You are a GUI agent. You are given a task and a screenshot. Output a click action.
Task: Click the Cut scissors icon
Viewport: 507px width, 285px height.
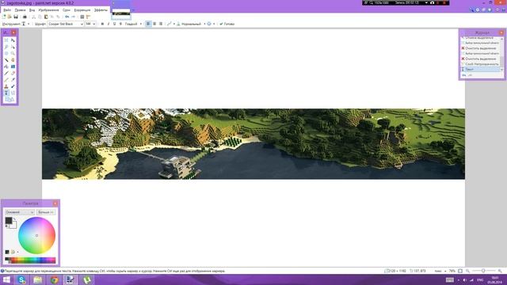click(33, 17)
